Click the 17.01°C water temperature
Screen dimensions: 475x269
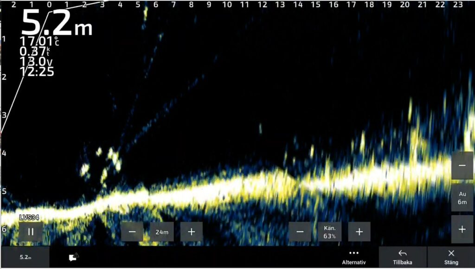(x=39, y=41)
